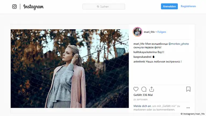Save the post with bookmark icon
This screenshot has width=206, height=116.
(x=188, y=89)
